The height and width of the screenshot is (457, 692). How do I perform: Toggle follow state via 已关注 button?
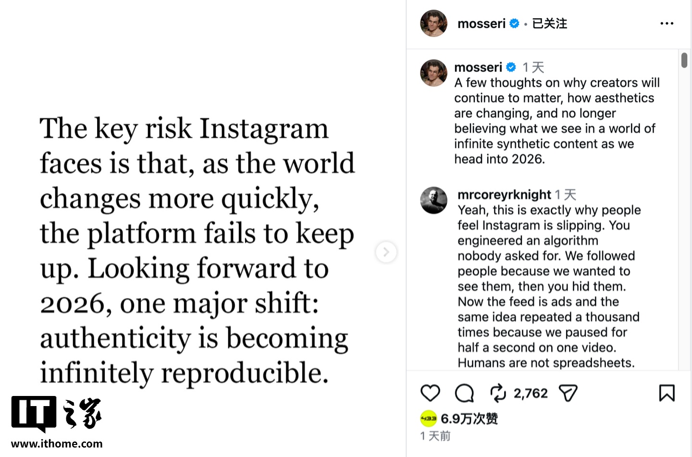pyautogui.click(x=549, y=23)
